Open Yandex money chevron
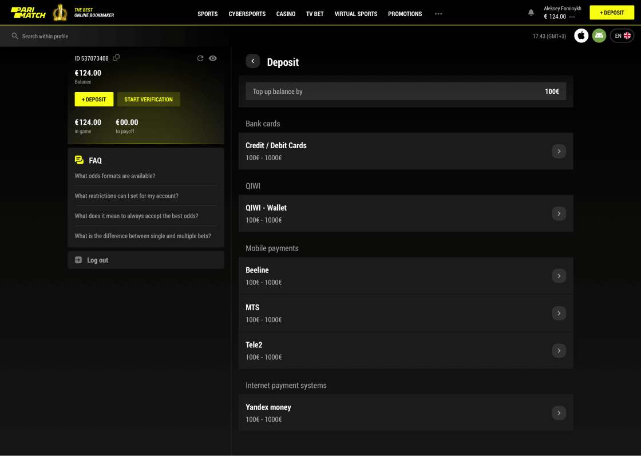The image size is (641, 456). point(559,413)
